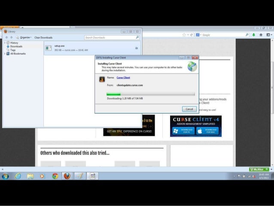
Task: Click the network signal tray icon
Action: click(x=249, y=176)
